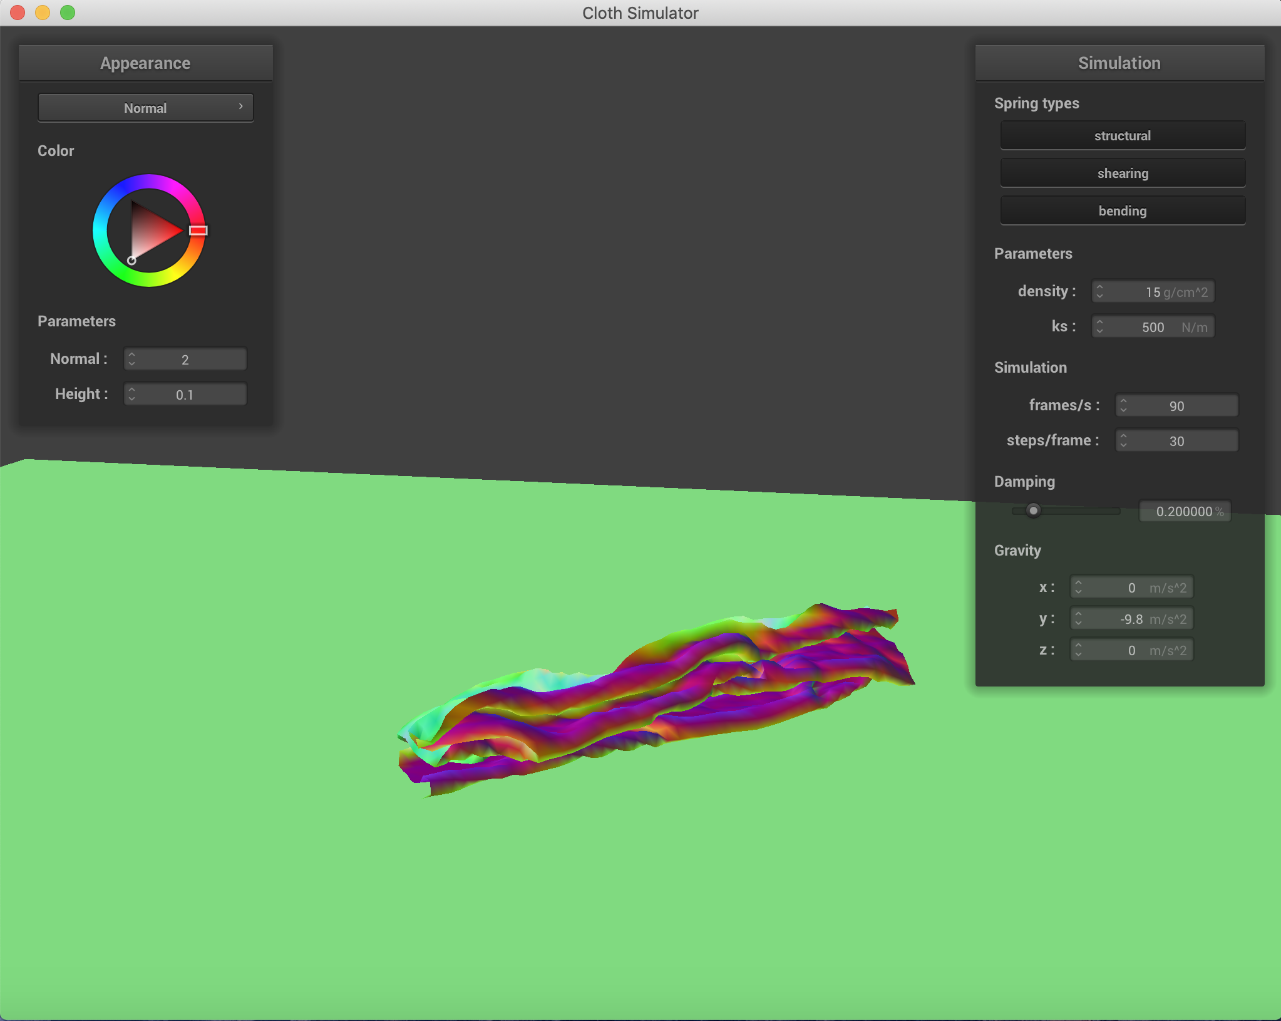Image resolution: width=1281 pixels, height=1021 pixels.
Task: Click the gravity y value field
Action: click(1132, 619)
